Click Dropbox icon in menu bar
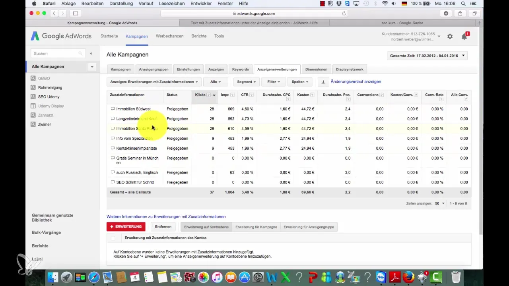This screenshot has width=509, height=286. (x=339, y=4)
